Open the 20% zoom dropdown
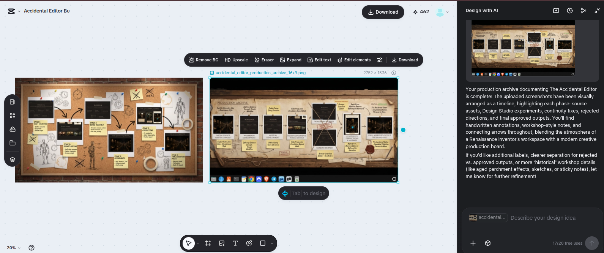The width and height of the screenshot is (604, 253). (x=14, y=248)
